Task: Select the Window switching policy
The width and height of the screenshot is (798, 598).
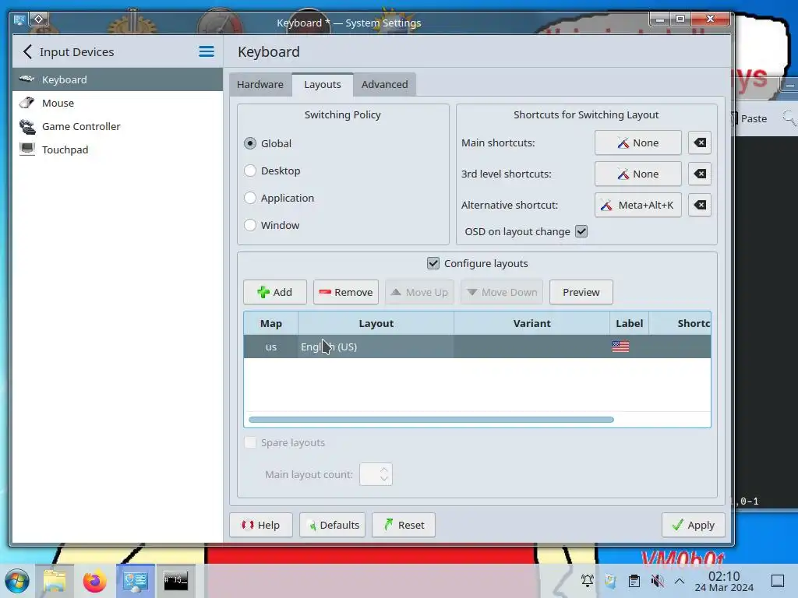Action: [272, 225]
